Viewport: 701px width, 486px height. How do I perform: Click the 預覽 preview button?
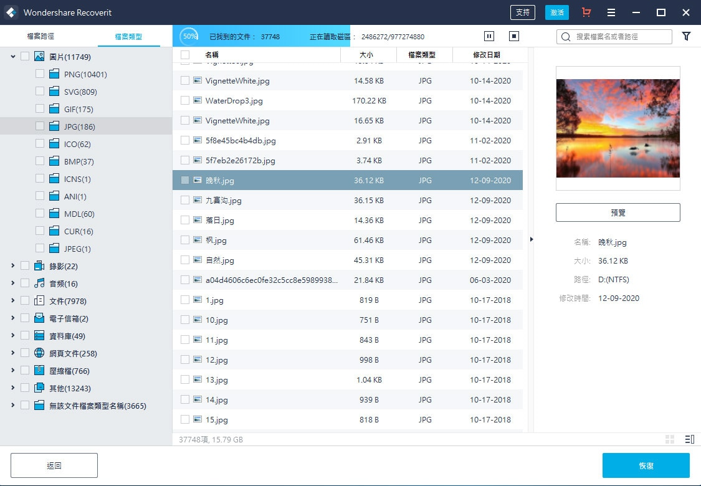point(618,213)
